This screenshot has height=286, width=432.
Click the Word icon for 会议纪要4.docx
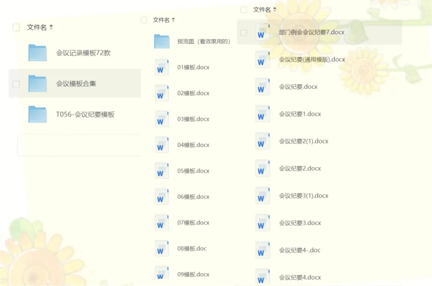coord(262,277)
